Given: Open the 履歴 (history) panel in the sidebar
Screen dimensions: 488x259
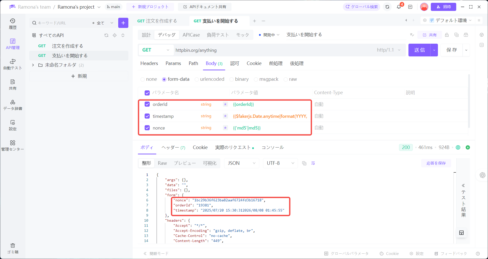Looking at the screenshot, I should coord(13,24).
